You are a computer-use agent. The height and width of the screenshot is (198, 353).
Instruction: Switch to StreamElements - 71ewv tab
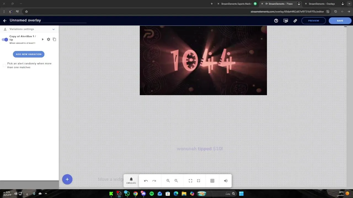click(280, 4)
